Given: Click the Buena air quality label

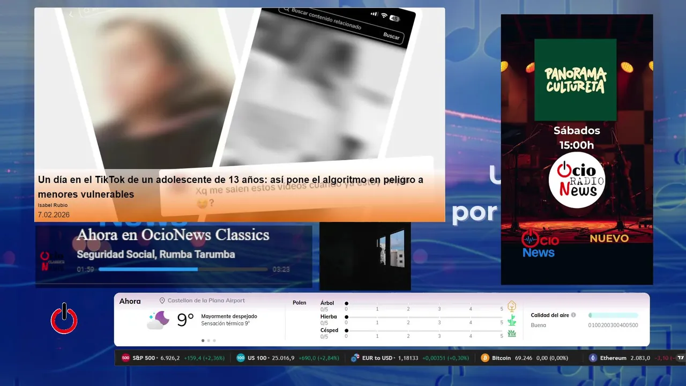Looking at the screenshot, I should pyautogui.click(x=538, y=325).
